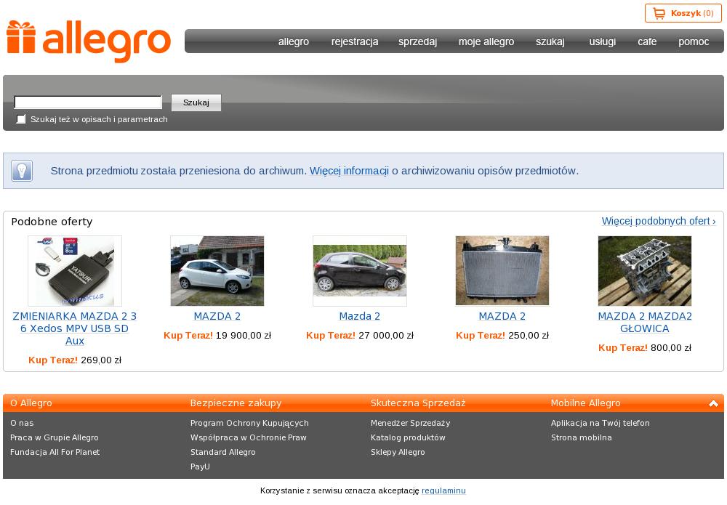Open Program Ochrony Kupujących footer link

click(x=249, y=423)
